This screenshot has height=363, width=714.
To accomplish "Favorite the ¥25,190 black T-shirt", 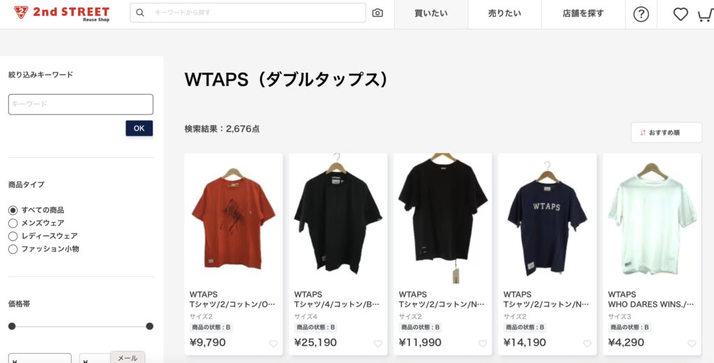I will [378, 344].
